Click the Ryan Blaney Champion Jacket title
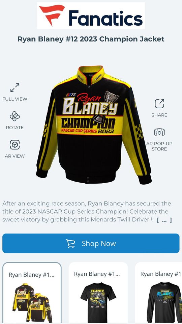This screenshot has height=324, width=182. click(91, 39)
